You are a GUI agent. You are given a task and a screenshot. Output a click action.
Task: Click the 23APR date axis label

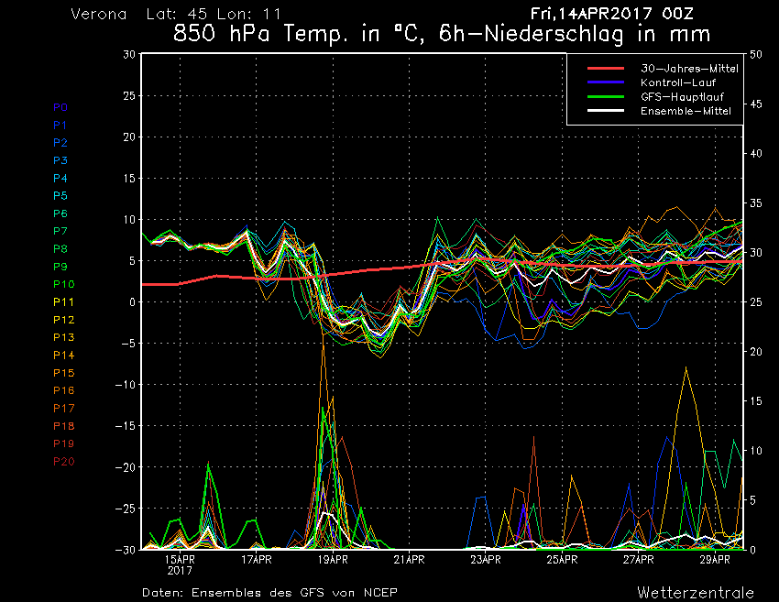tap(486, 560)
